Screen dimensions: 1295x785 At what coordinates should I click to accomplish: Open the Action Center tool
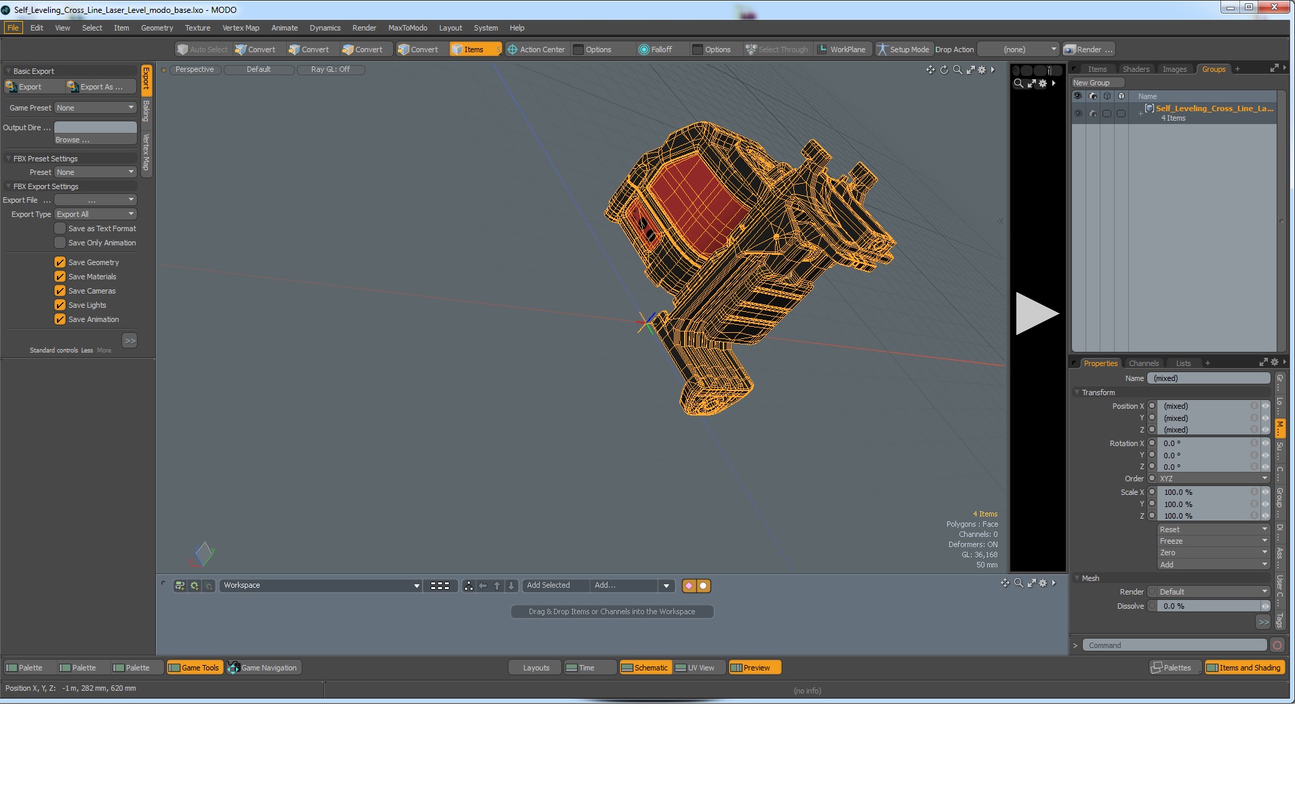point(536,49)
